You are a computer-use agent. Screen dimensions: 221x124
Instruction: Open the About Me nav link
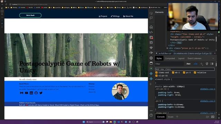[x=128, y=16]
